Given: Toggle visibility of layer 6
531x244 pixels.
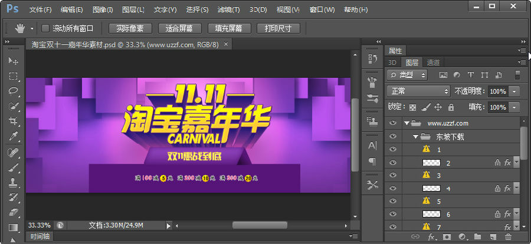Looking at the screenshot, I should 393,214.
